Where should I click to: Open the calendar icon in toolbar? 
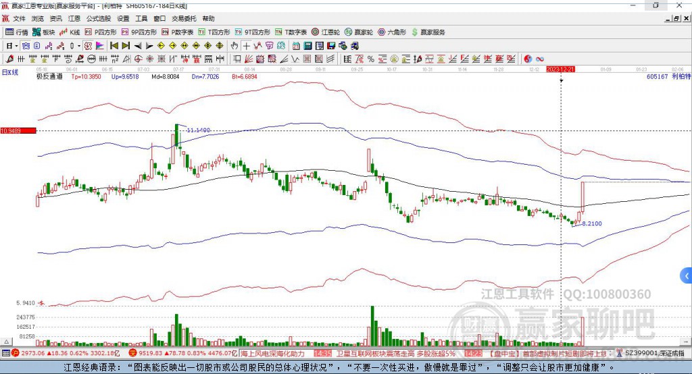296,46
